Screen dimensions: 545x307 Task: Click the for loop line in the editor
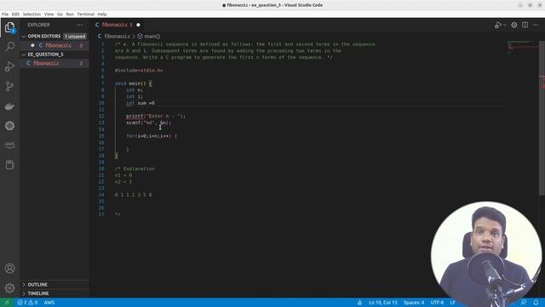(152, 136)
